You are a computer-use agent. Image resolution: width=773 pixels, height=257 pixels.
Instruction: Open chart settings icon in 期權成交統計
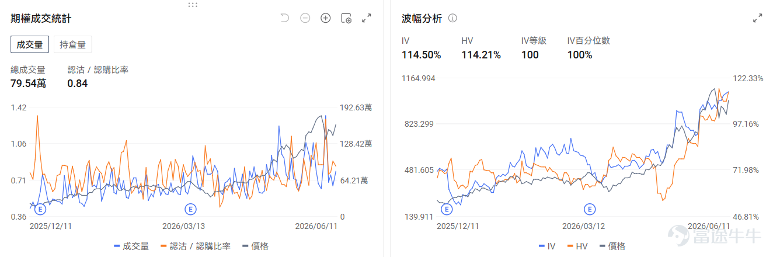coord(346,18)
